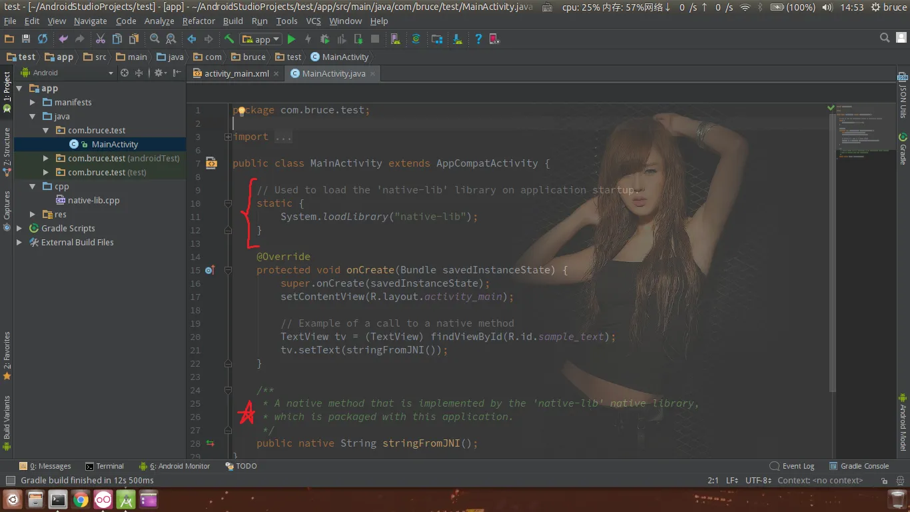Screen dimensions: 910x512
Task: Collapse the app module node
Action: point(19,88)
